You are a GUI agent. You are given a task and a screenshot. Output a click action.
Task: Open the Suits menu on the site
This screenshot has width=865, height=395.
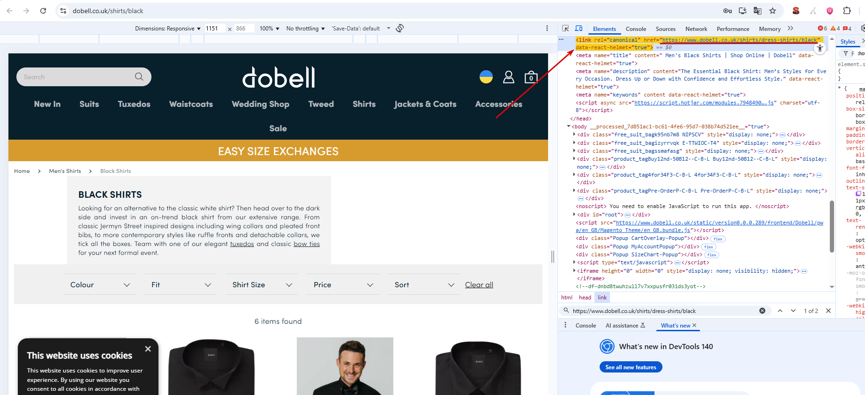click(x=89, y=104)
